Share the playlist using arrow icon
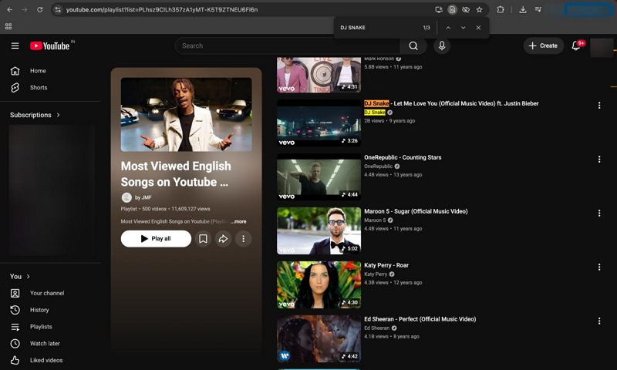Viewport: 617px width, 370px height. 223,239
